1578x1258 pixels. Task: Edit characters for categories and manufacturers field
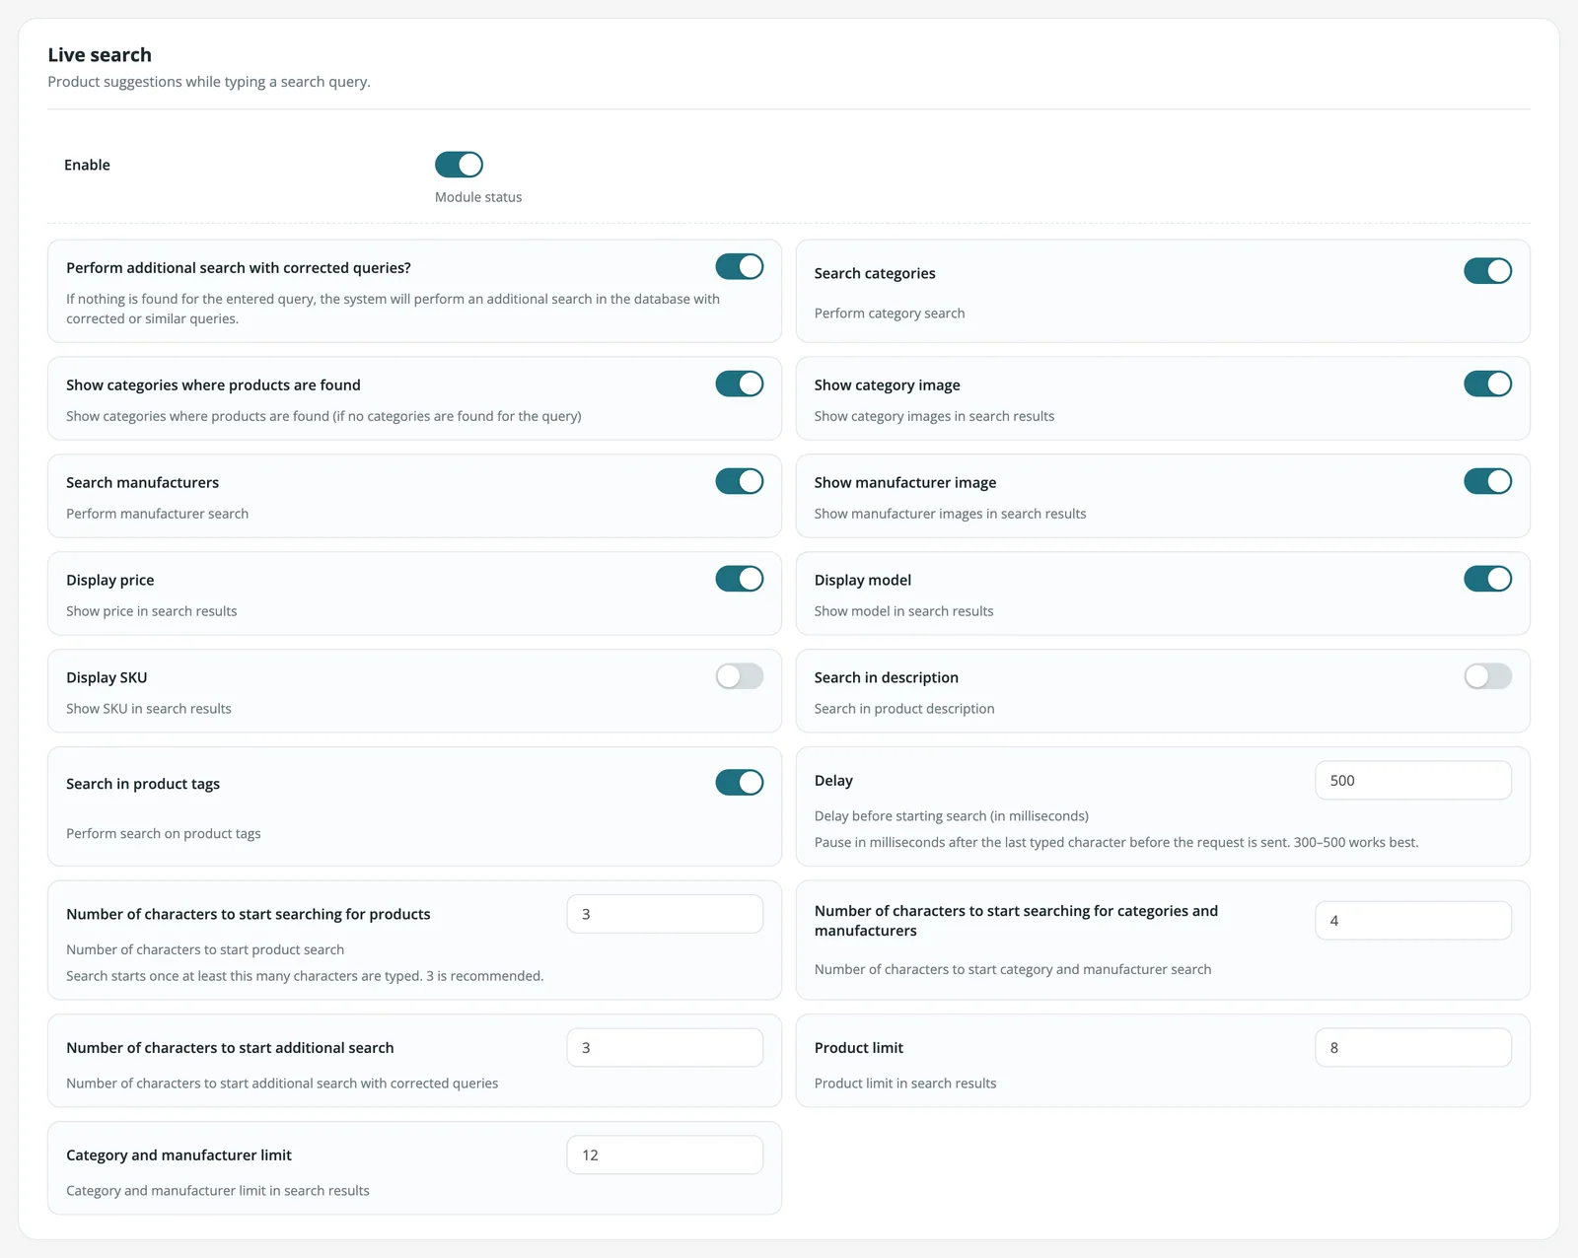pos(1413,921)
